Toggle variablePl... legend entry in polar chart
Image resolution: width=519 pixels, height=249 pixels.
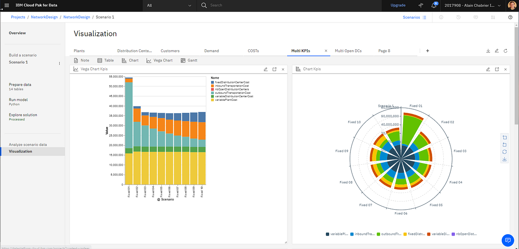[336, 234]
